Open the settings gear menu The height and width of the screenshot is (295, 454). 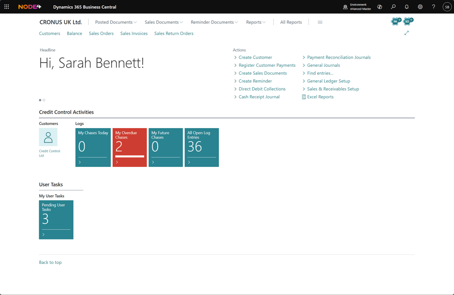click(420, 7)
